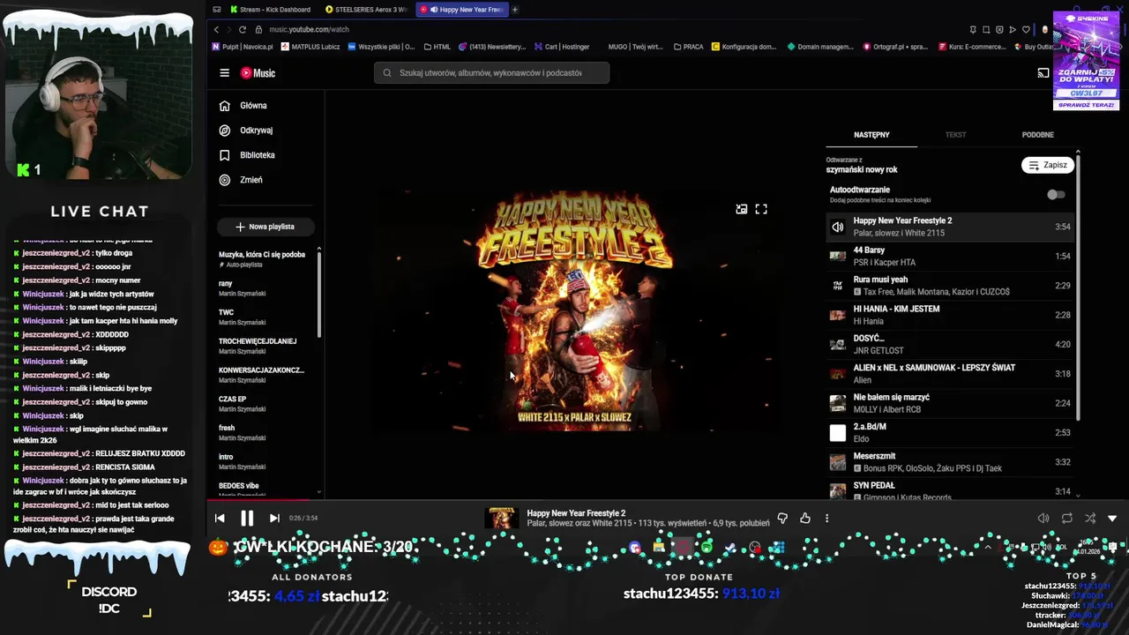Image resolution: width=1129 pixels, height=635 pixels.
Task: Open the miniplayer from album art
Action: pos(742,209)
